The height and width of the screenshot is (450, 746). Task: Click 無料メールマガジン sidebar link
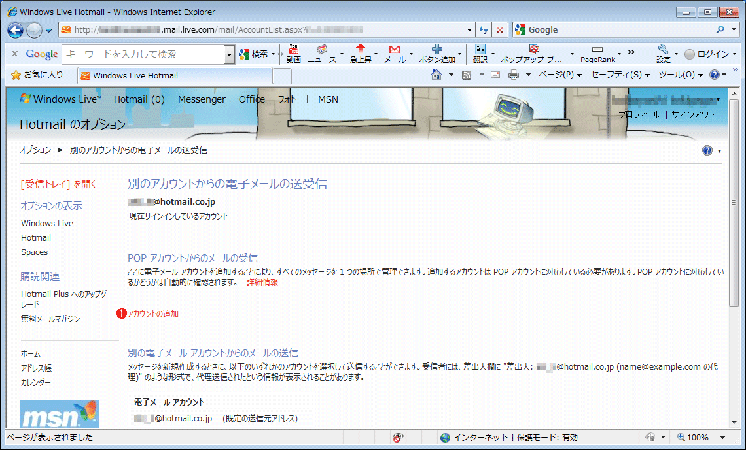pos(50,319)
